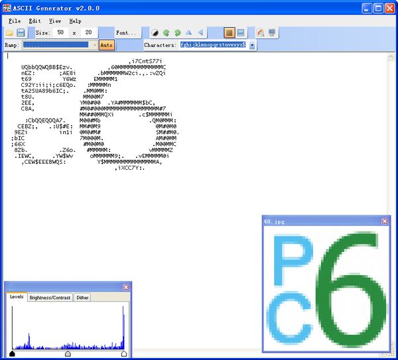This screenshot has width=398, height=360.
Task: Rotate image clockwise with second green arrow
Action: tap(177, 32)
